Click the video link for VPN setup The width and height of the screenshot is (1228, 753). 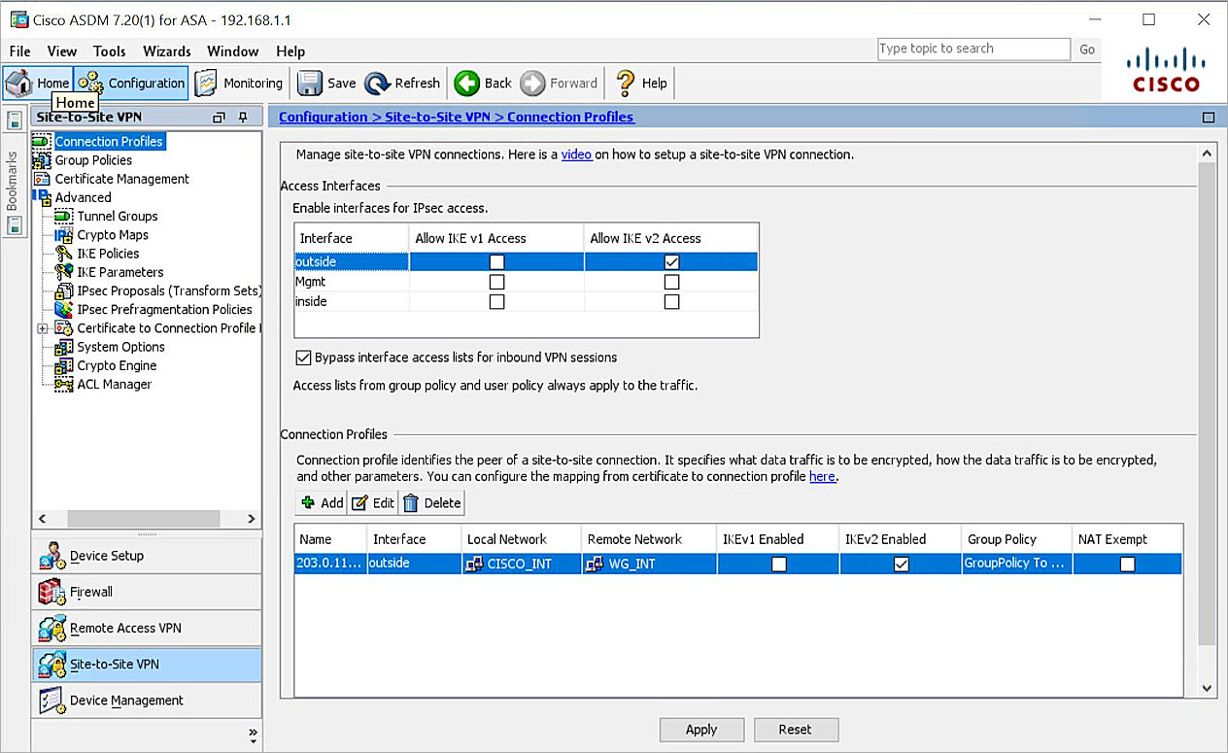tap(576, 154)
